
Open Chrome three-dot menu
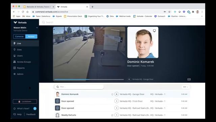202,12
